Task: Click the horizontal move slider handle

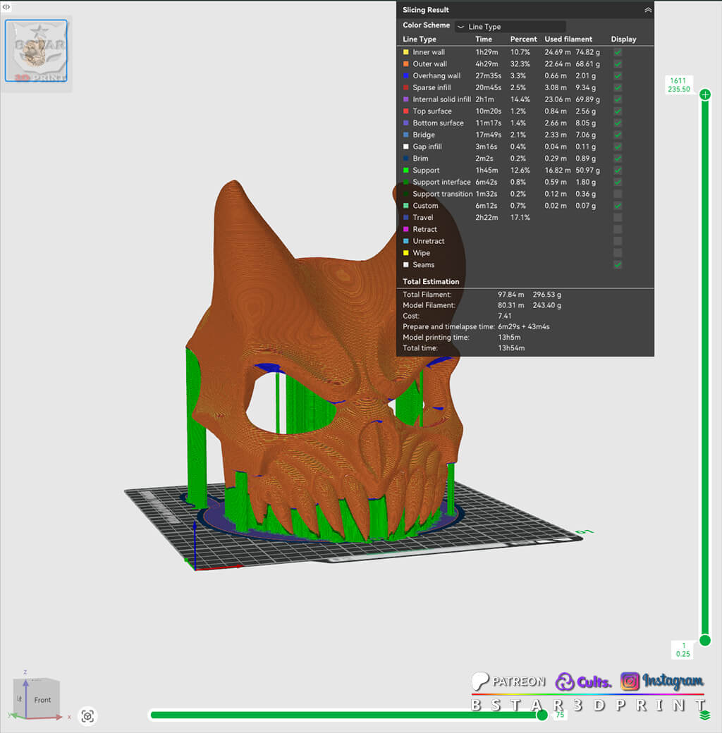Action: coord(542,715)
